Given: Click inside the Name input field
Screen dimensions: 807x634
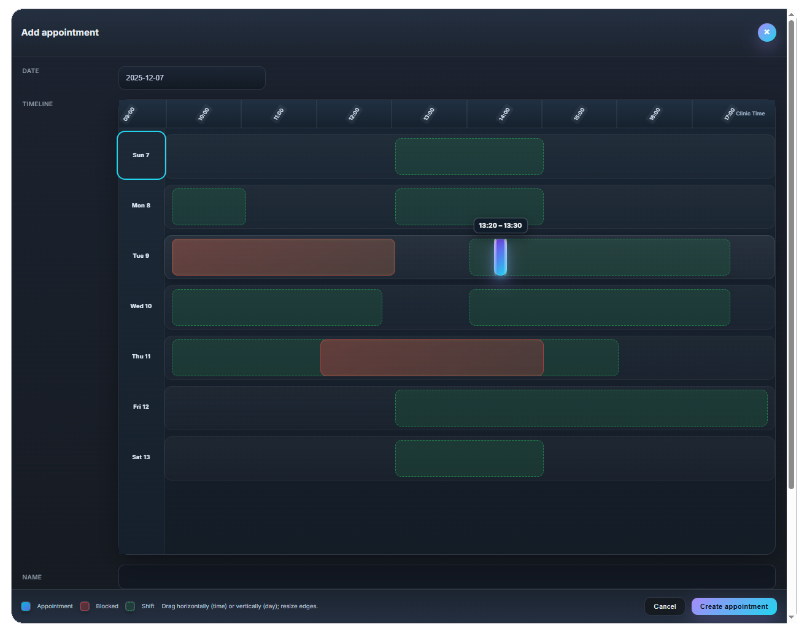Looking at the screenshot, I should click(447, 577).
